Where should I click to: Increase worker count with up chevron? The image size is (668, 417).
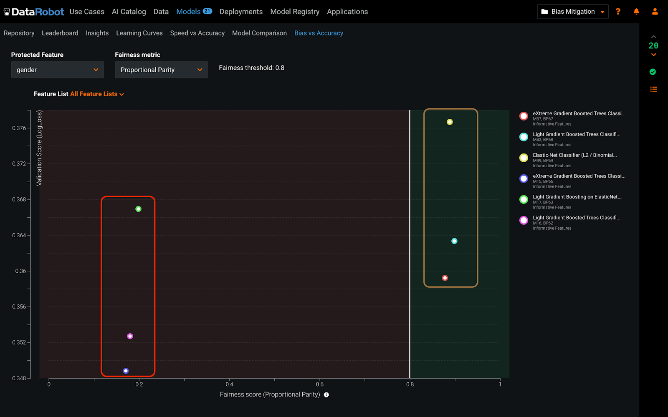coord(653,37)
